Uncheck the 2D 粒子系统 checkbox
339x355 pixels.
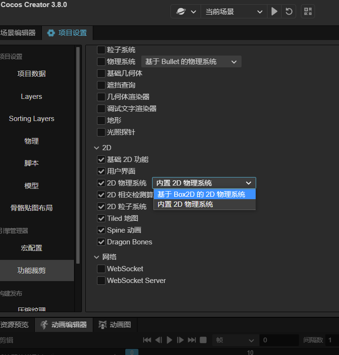pos(101,207)
